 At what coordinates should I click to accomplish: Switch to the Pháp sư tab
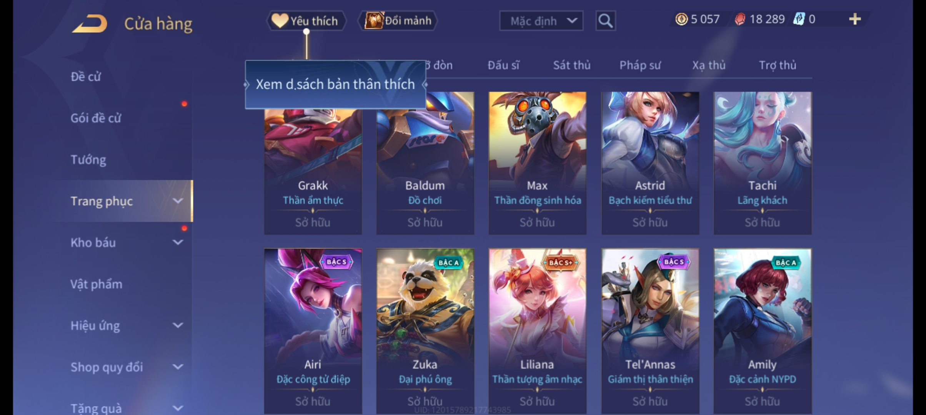pyautogui.click(x=640, y=65)
